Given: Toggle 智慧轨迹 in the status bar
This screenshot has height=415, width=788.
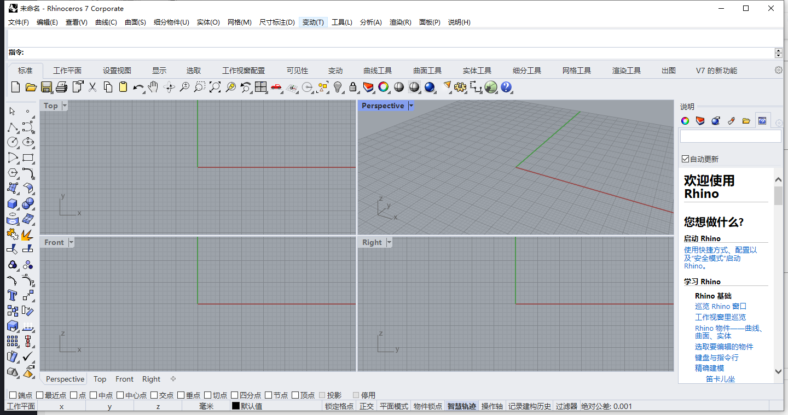Looking at the screenshot, I should pos(462,406).
